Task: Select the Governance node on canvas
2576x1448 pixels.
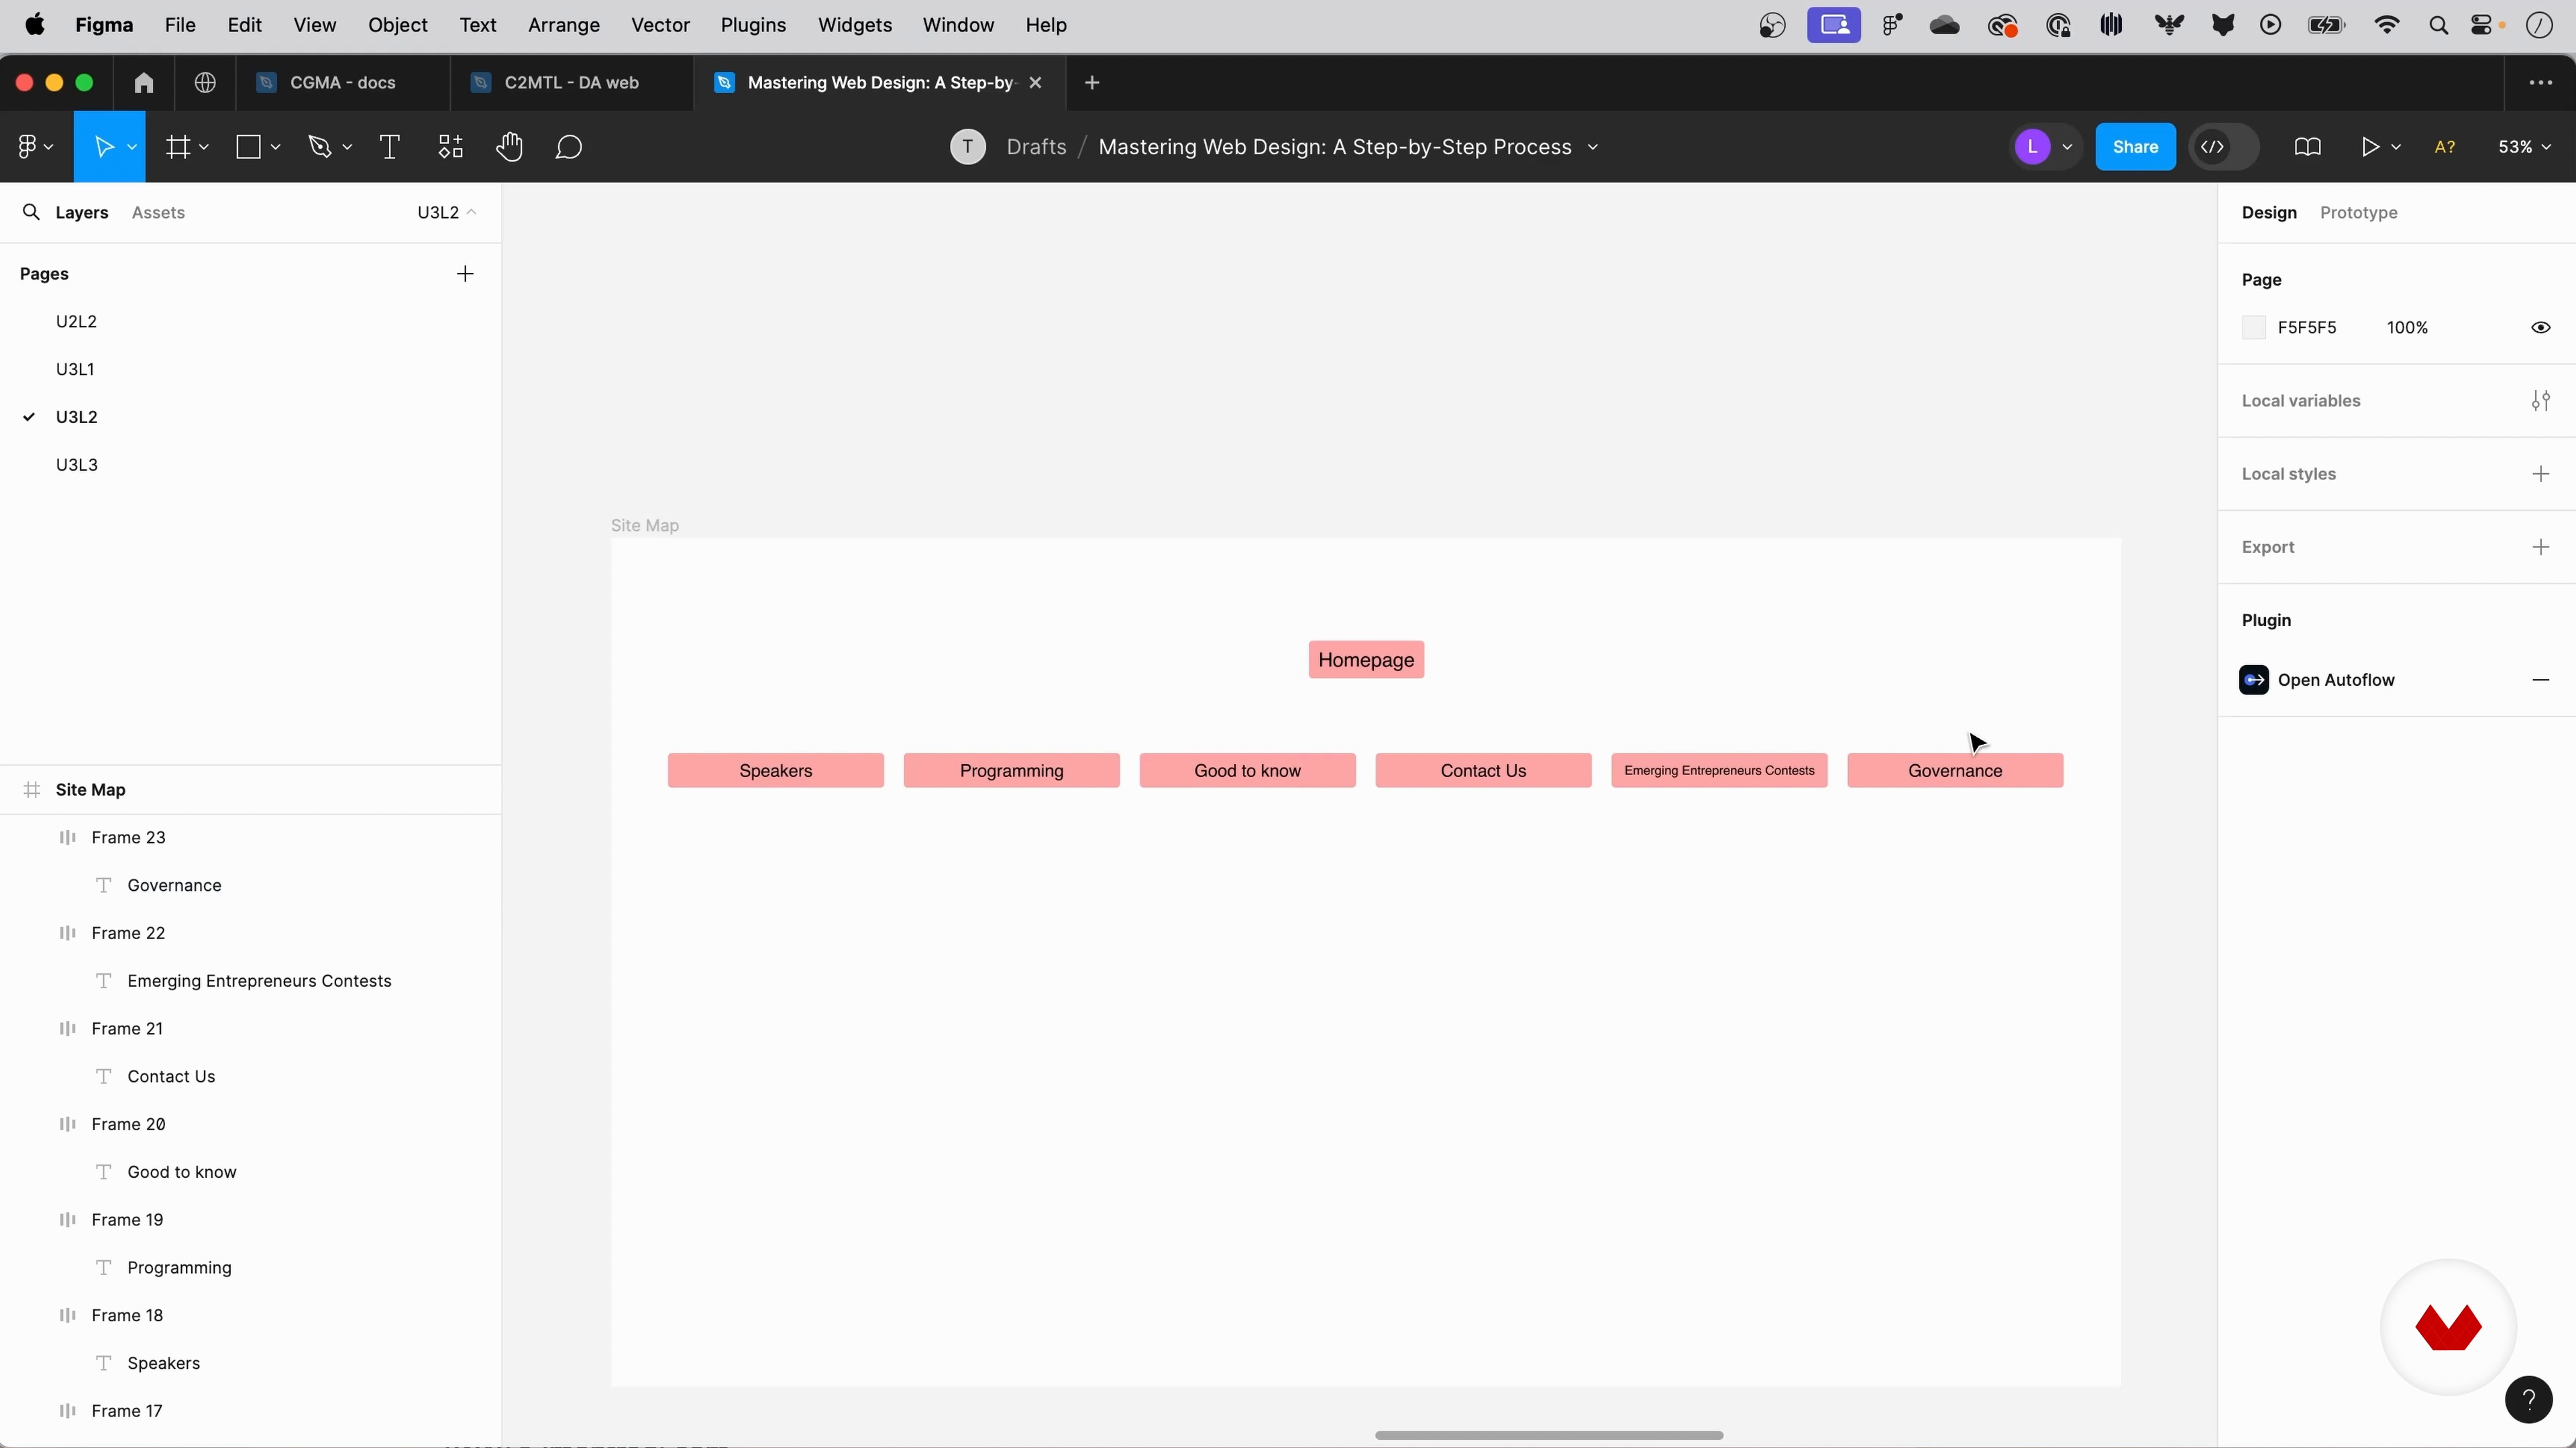Action: 1955,770
